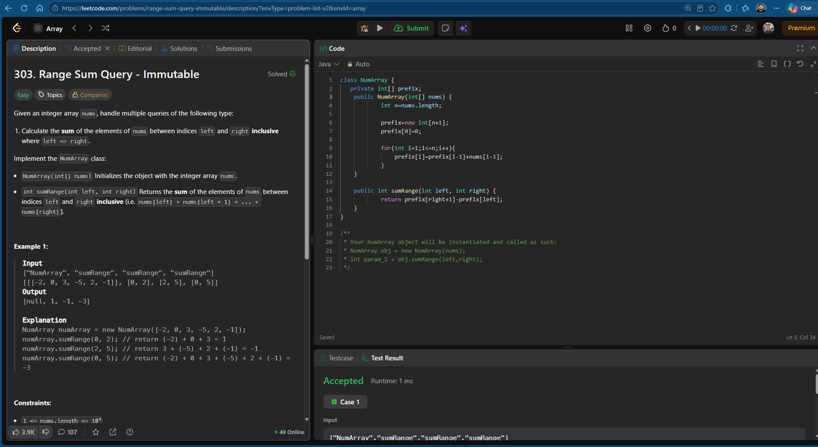This screenshot has width=818, height=447.
Task: Click the thumbs down dislike icon
Action: click(x=46, y=432)
